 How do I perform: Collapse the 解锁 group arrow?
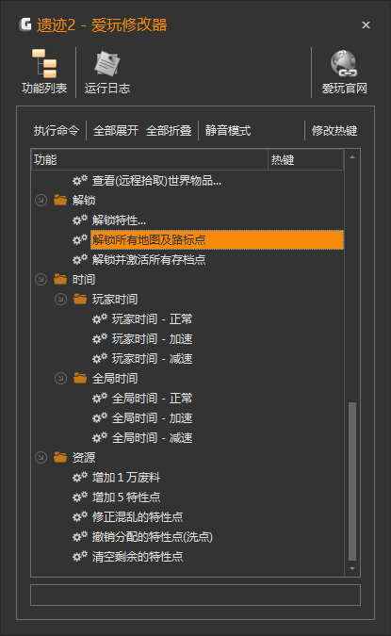click(41, 200)
